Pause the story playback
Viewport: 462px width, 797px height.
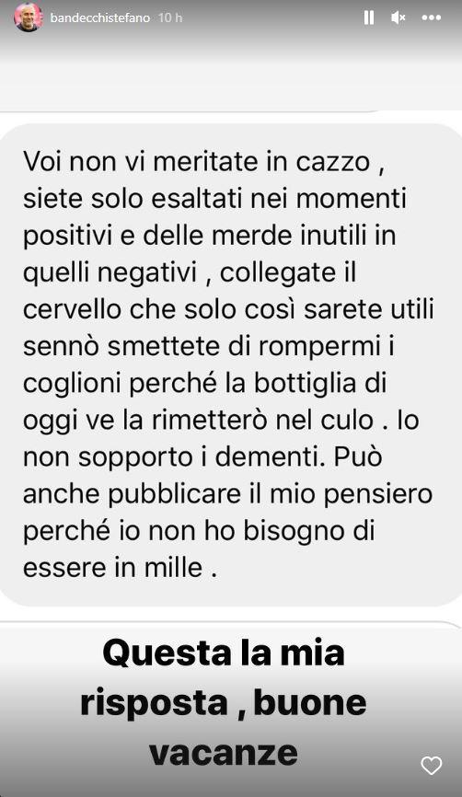point(369,17)
